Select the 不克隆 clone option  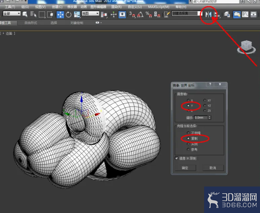[x=188, y=133]
